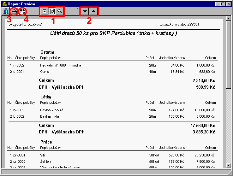Toggle the fit page width view
This screenshot has height=176, width=233.
(52, 11)
